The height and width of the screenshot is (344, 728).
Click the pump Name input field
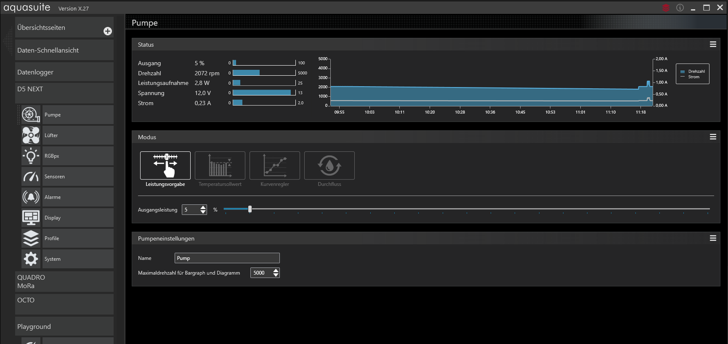(227, 258)
